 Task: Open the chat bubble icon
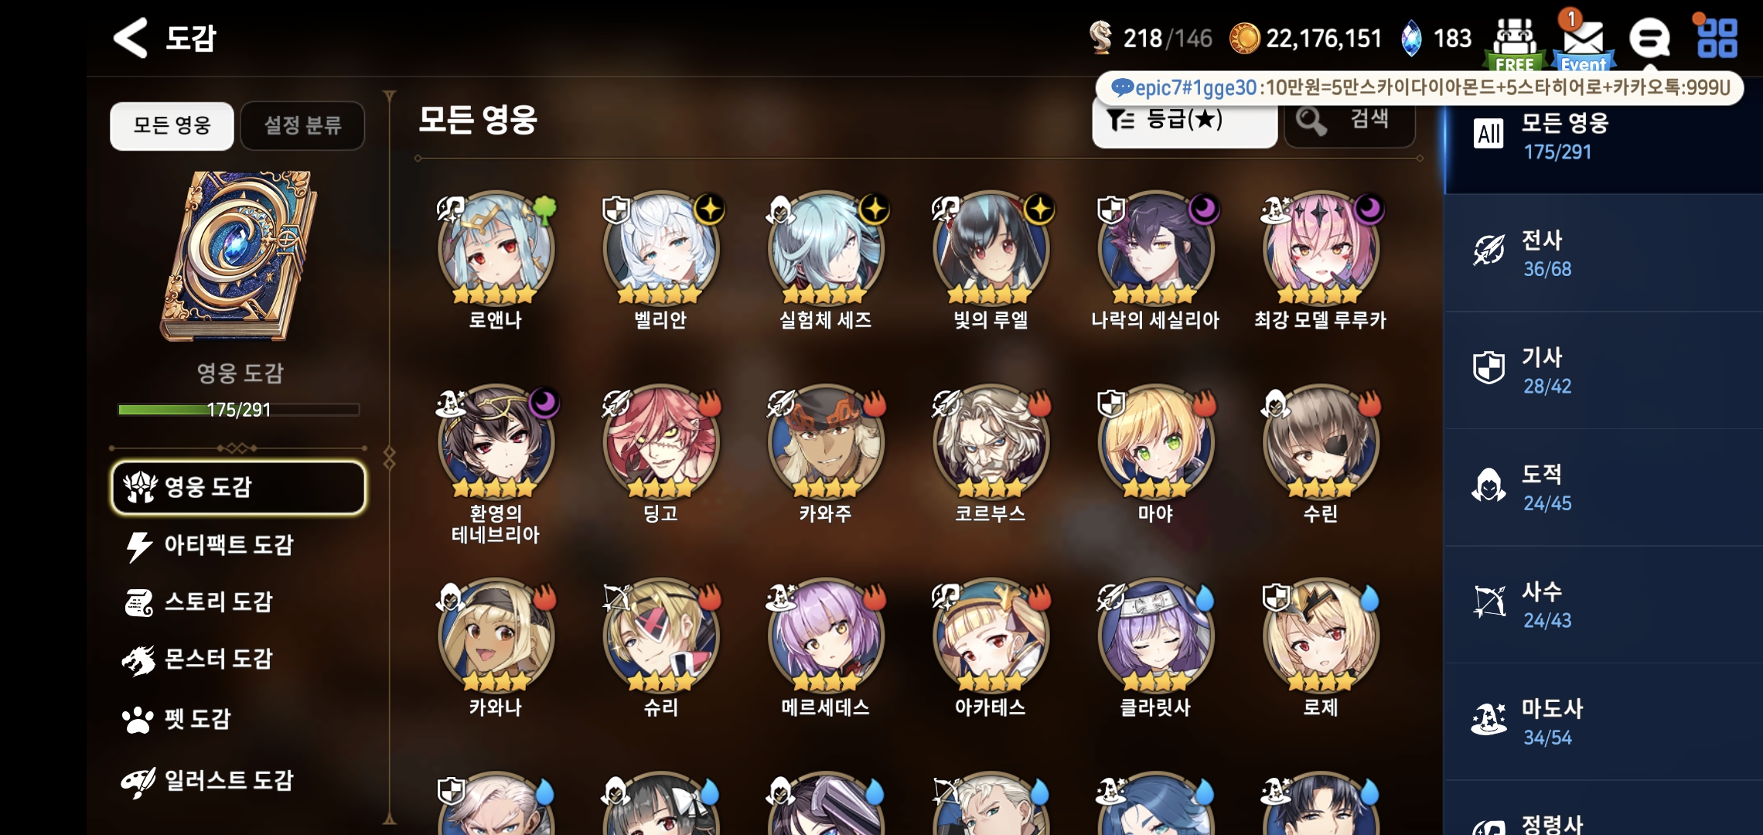pos(1649,39)
